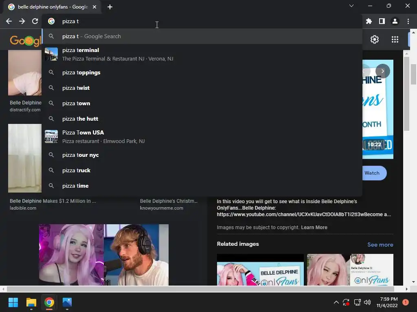
Task: Toggle the Chrome side panel icon
Action: (x=382, y=21)
